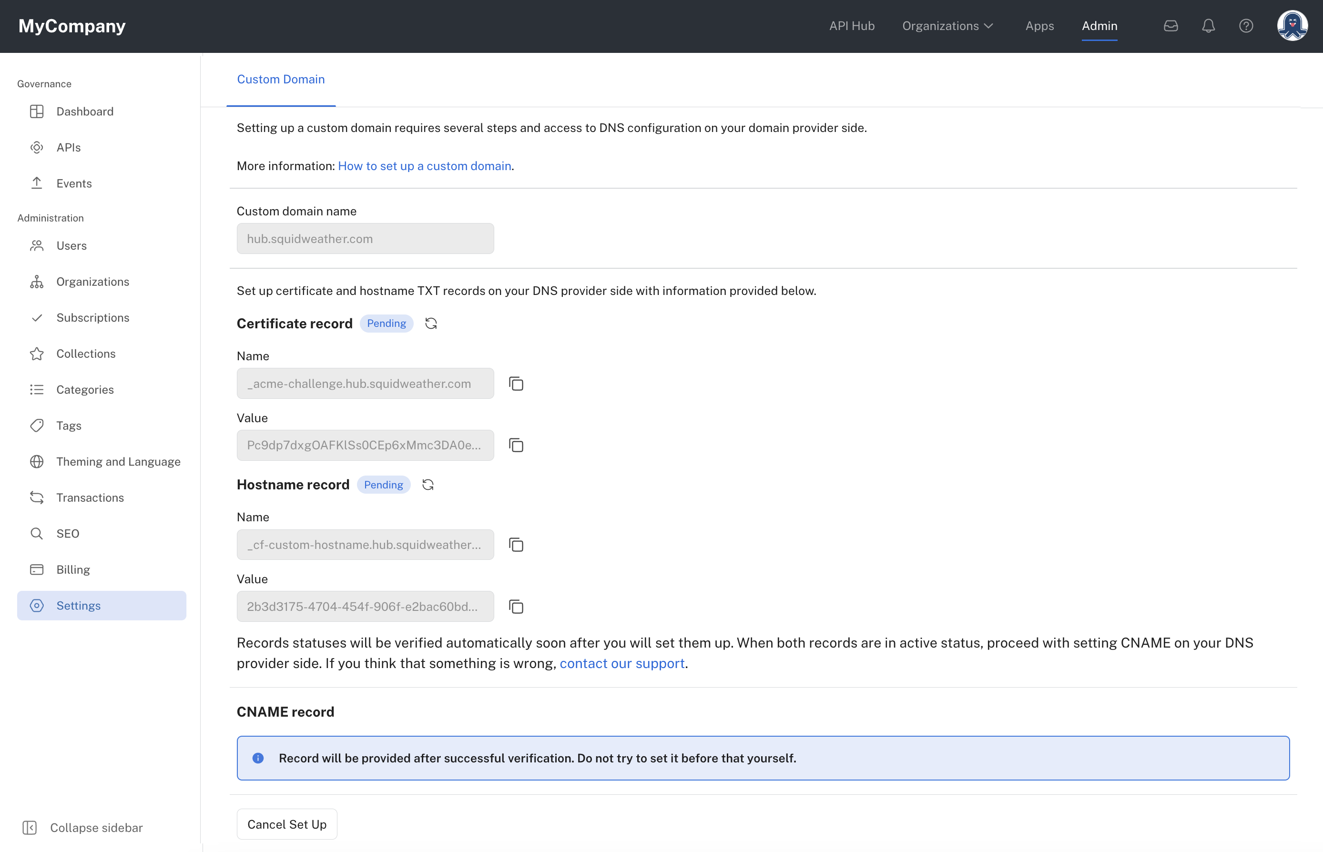Click the Admin navigation tab
The image size is (1323, 852).
(x=1099, y=26)
